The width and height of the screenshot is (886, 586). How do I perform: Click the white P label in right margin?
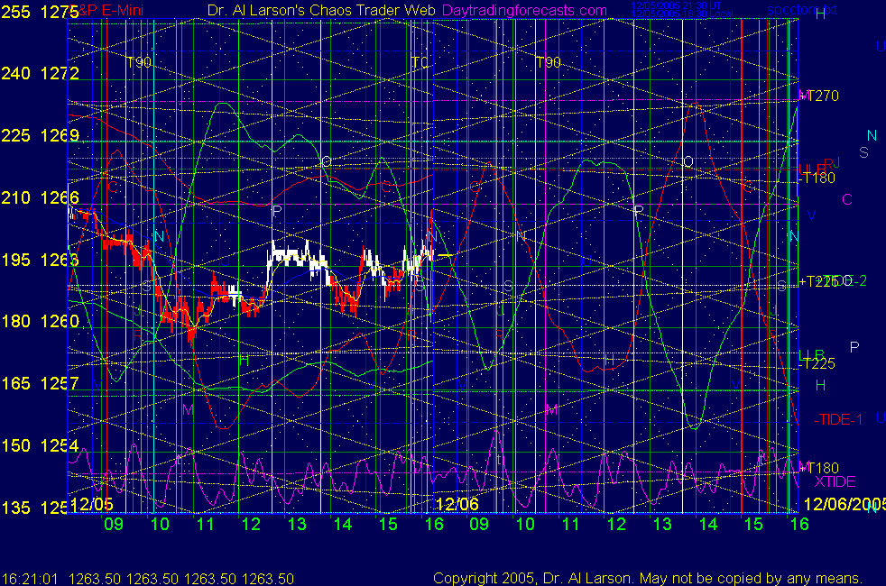(855, 347)
